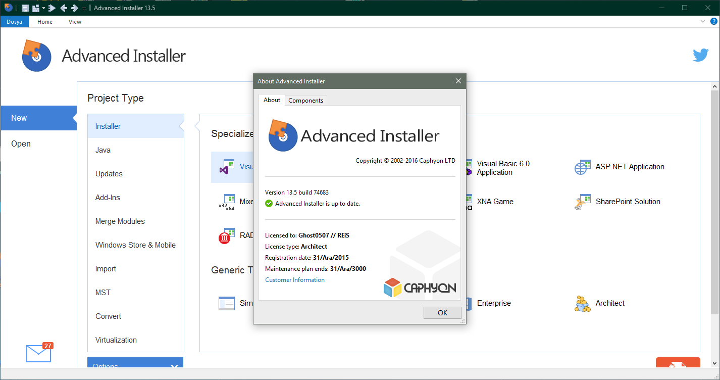Choose the Merge Modules project type
The image size is (720, 380).
[135, 221]
